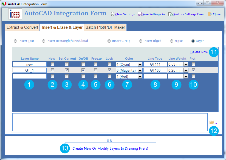This screenshot has width=226, height=160.
Task: Switch to the Extract & Convert tab
Action: pyautogui.click(x=22, y=27)
